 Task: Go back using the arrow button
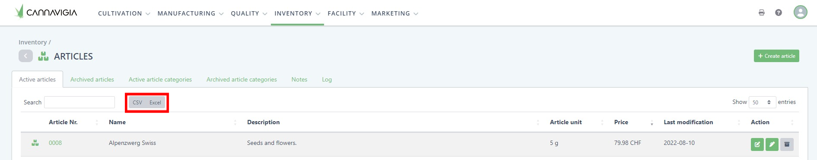coord(25,56)
